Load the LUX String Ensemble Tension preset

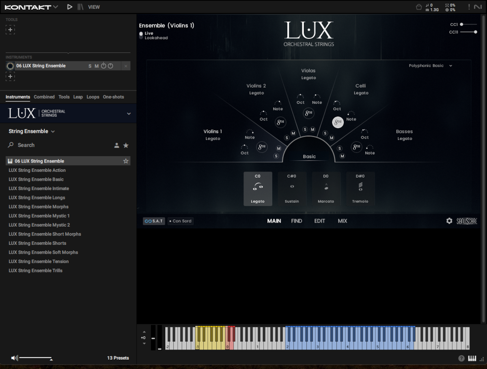point(39,262)
